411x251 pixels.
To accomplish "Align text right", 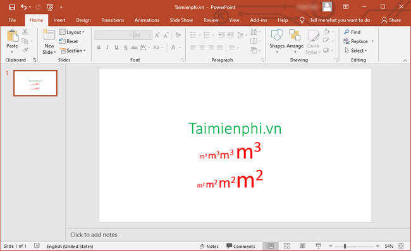I will [x=211, y=48].
